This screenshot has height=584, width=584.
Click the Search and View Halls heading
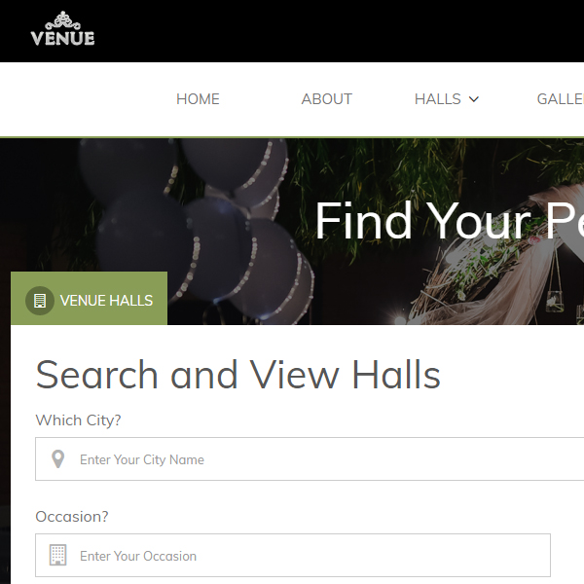(x=238, y=375)
